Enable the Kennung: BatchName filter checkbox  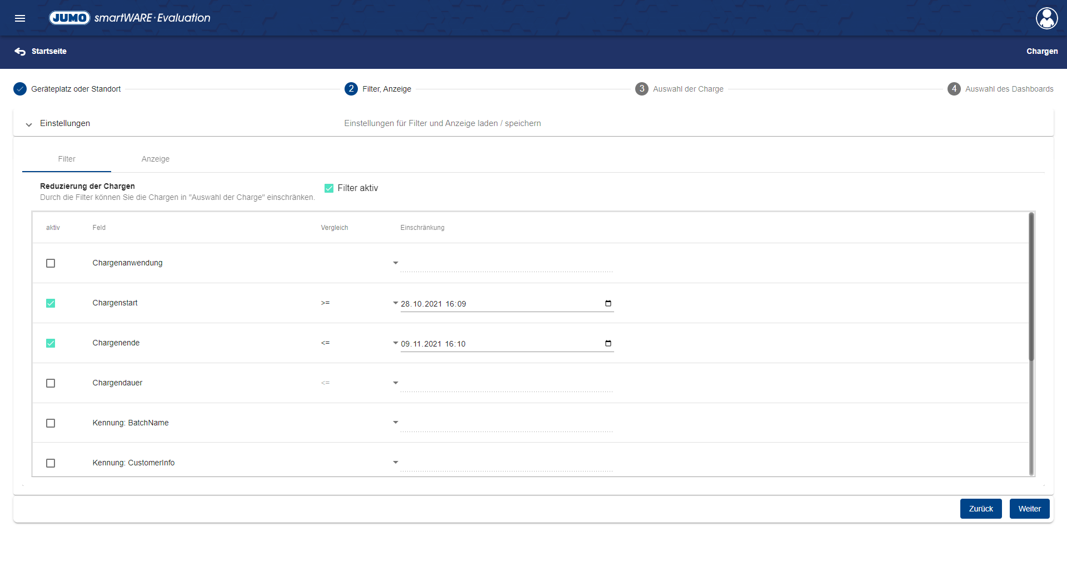51,423
